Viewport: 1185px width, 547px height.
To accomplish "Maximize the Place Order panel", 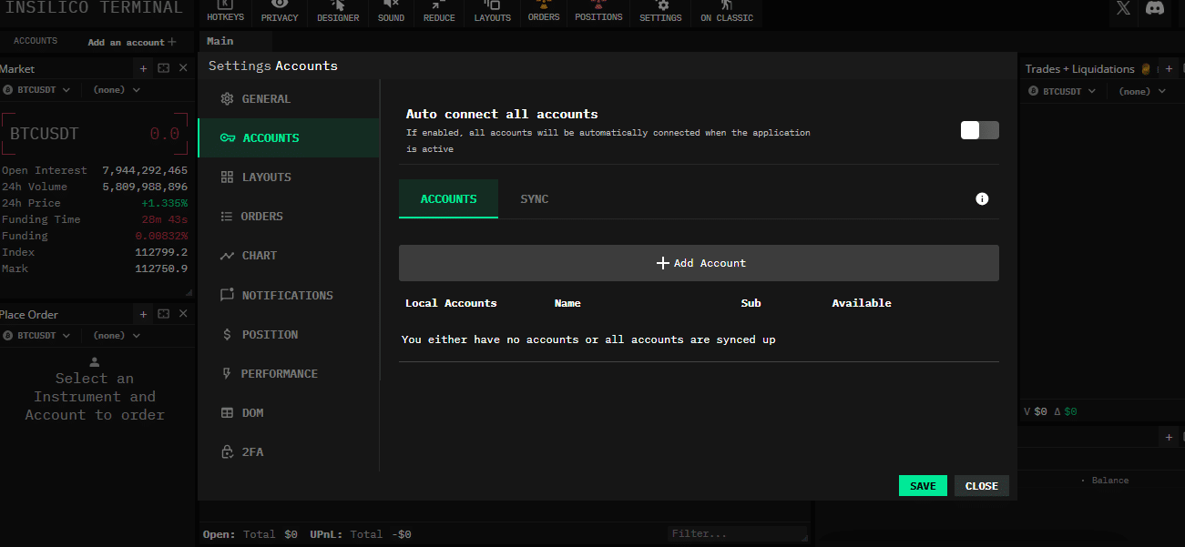I will (163, 314).
